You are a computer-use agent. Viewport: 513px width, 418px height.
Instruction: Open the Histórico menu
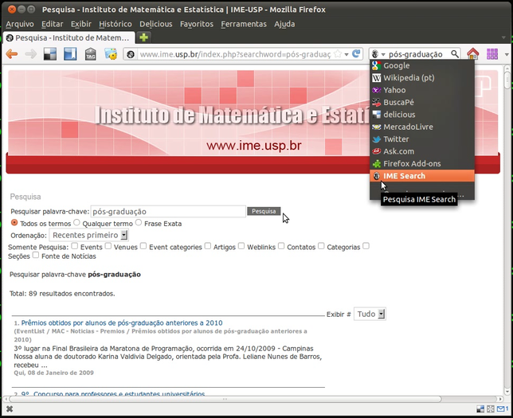pyautogui.click(x=116, y=24)
